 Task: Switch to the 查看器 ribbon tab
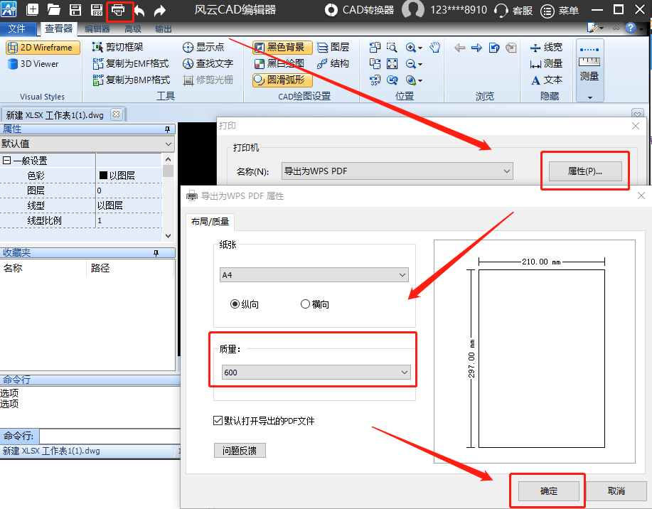point(58,28)
